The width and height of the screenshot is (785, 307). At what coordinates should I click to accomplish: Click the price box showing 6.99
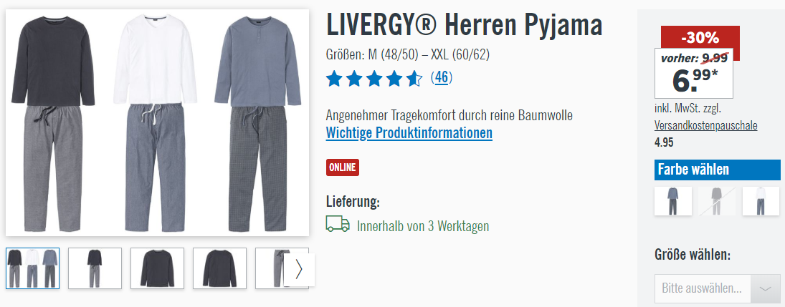tap(694, 73)
